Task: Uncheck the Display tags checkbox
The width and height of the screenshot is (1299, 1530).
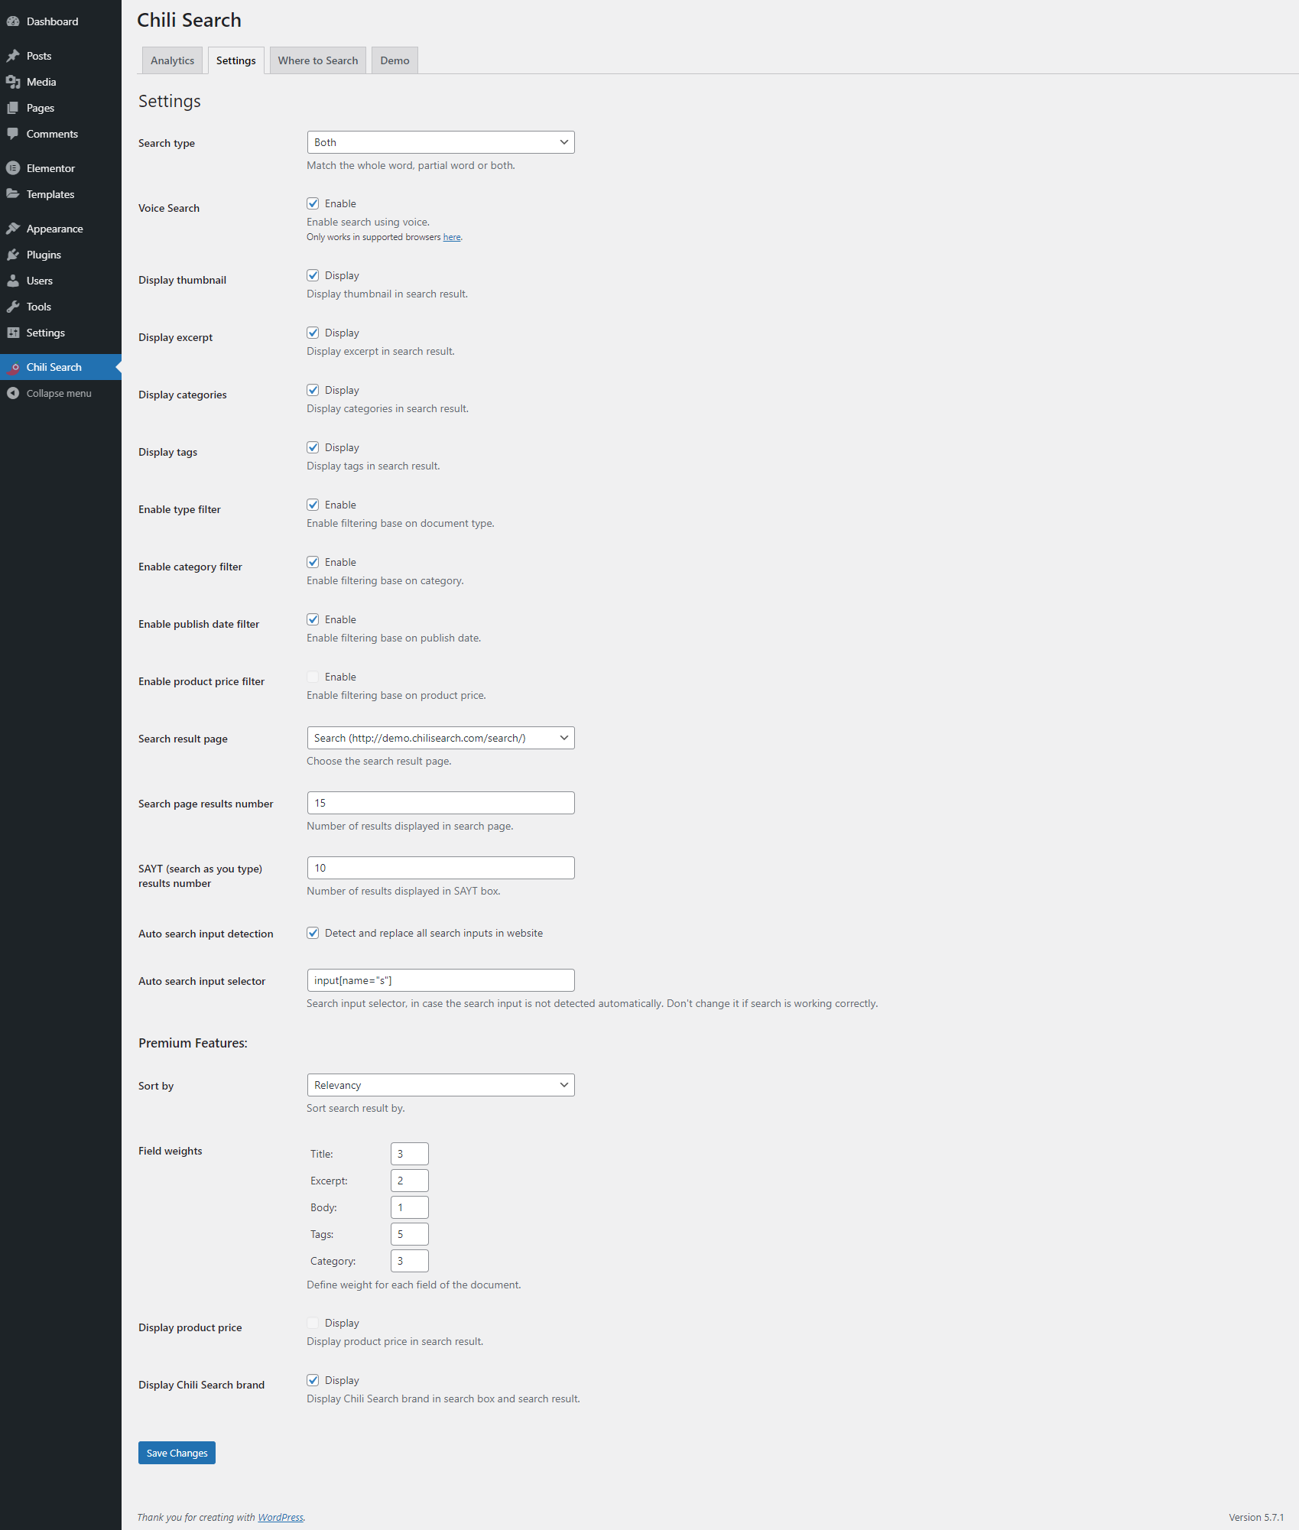Action: (x=313, y=447)
